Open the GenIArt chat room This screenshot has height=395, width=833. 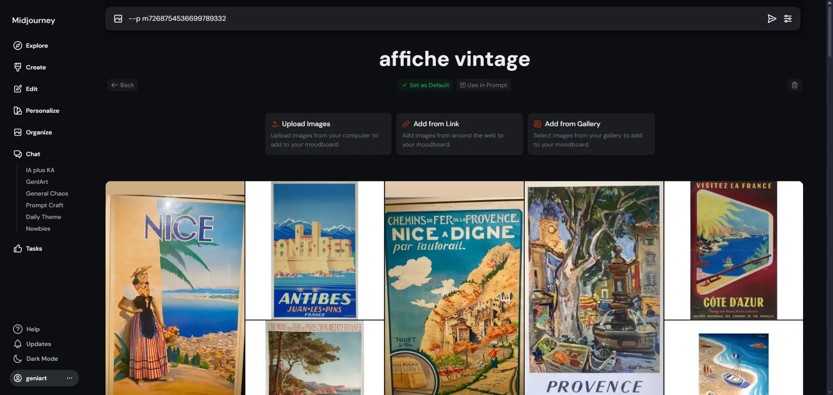coord(37,182)
